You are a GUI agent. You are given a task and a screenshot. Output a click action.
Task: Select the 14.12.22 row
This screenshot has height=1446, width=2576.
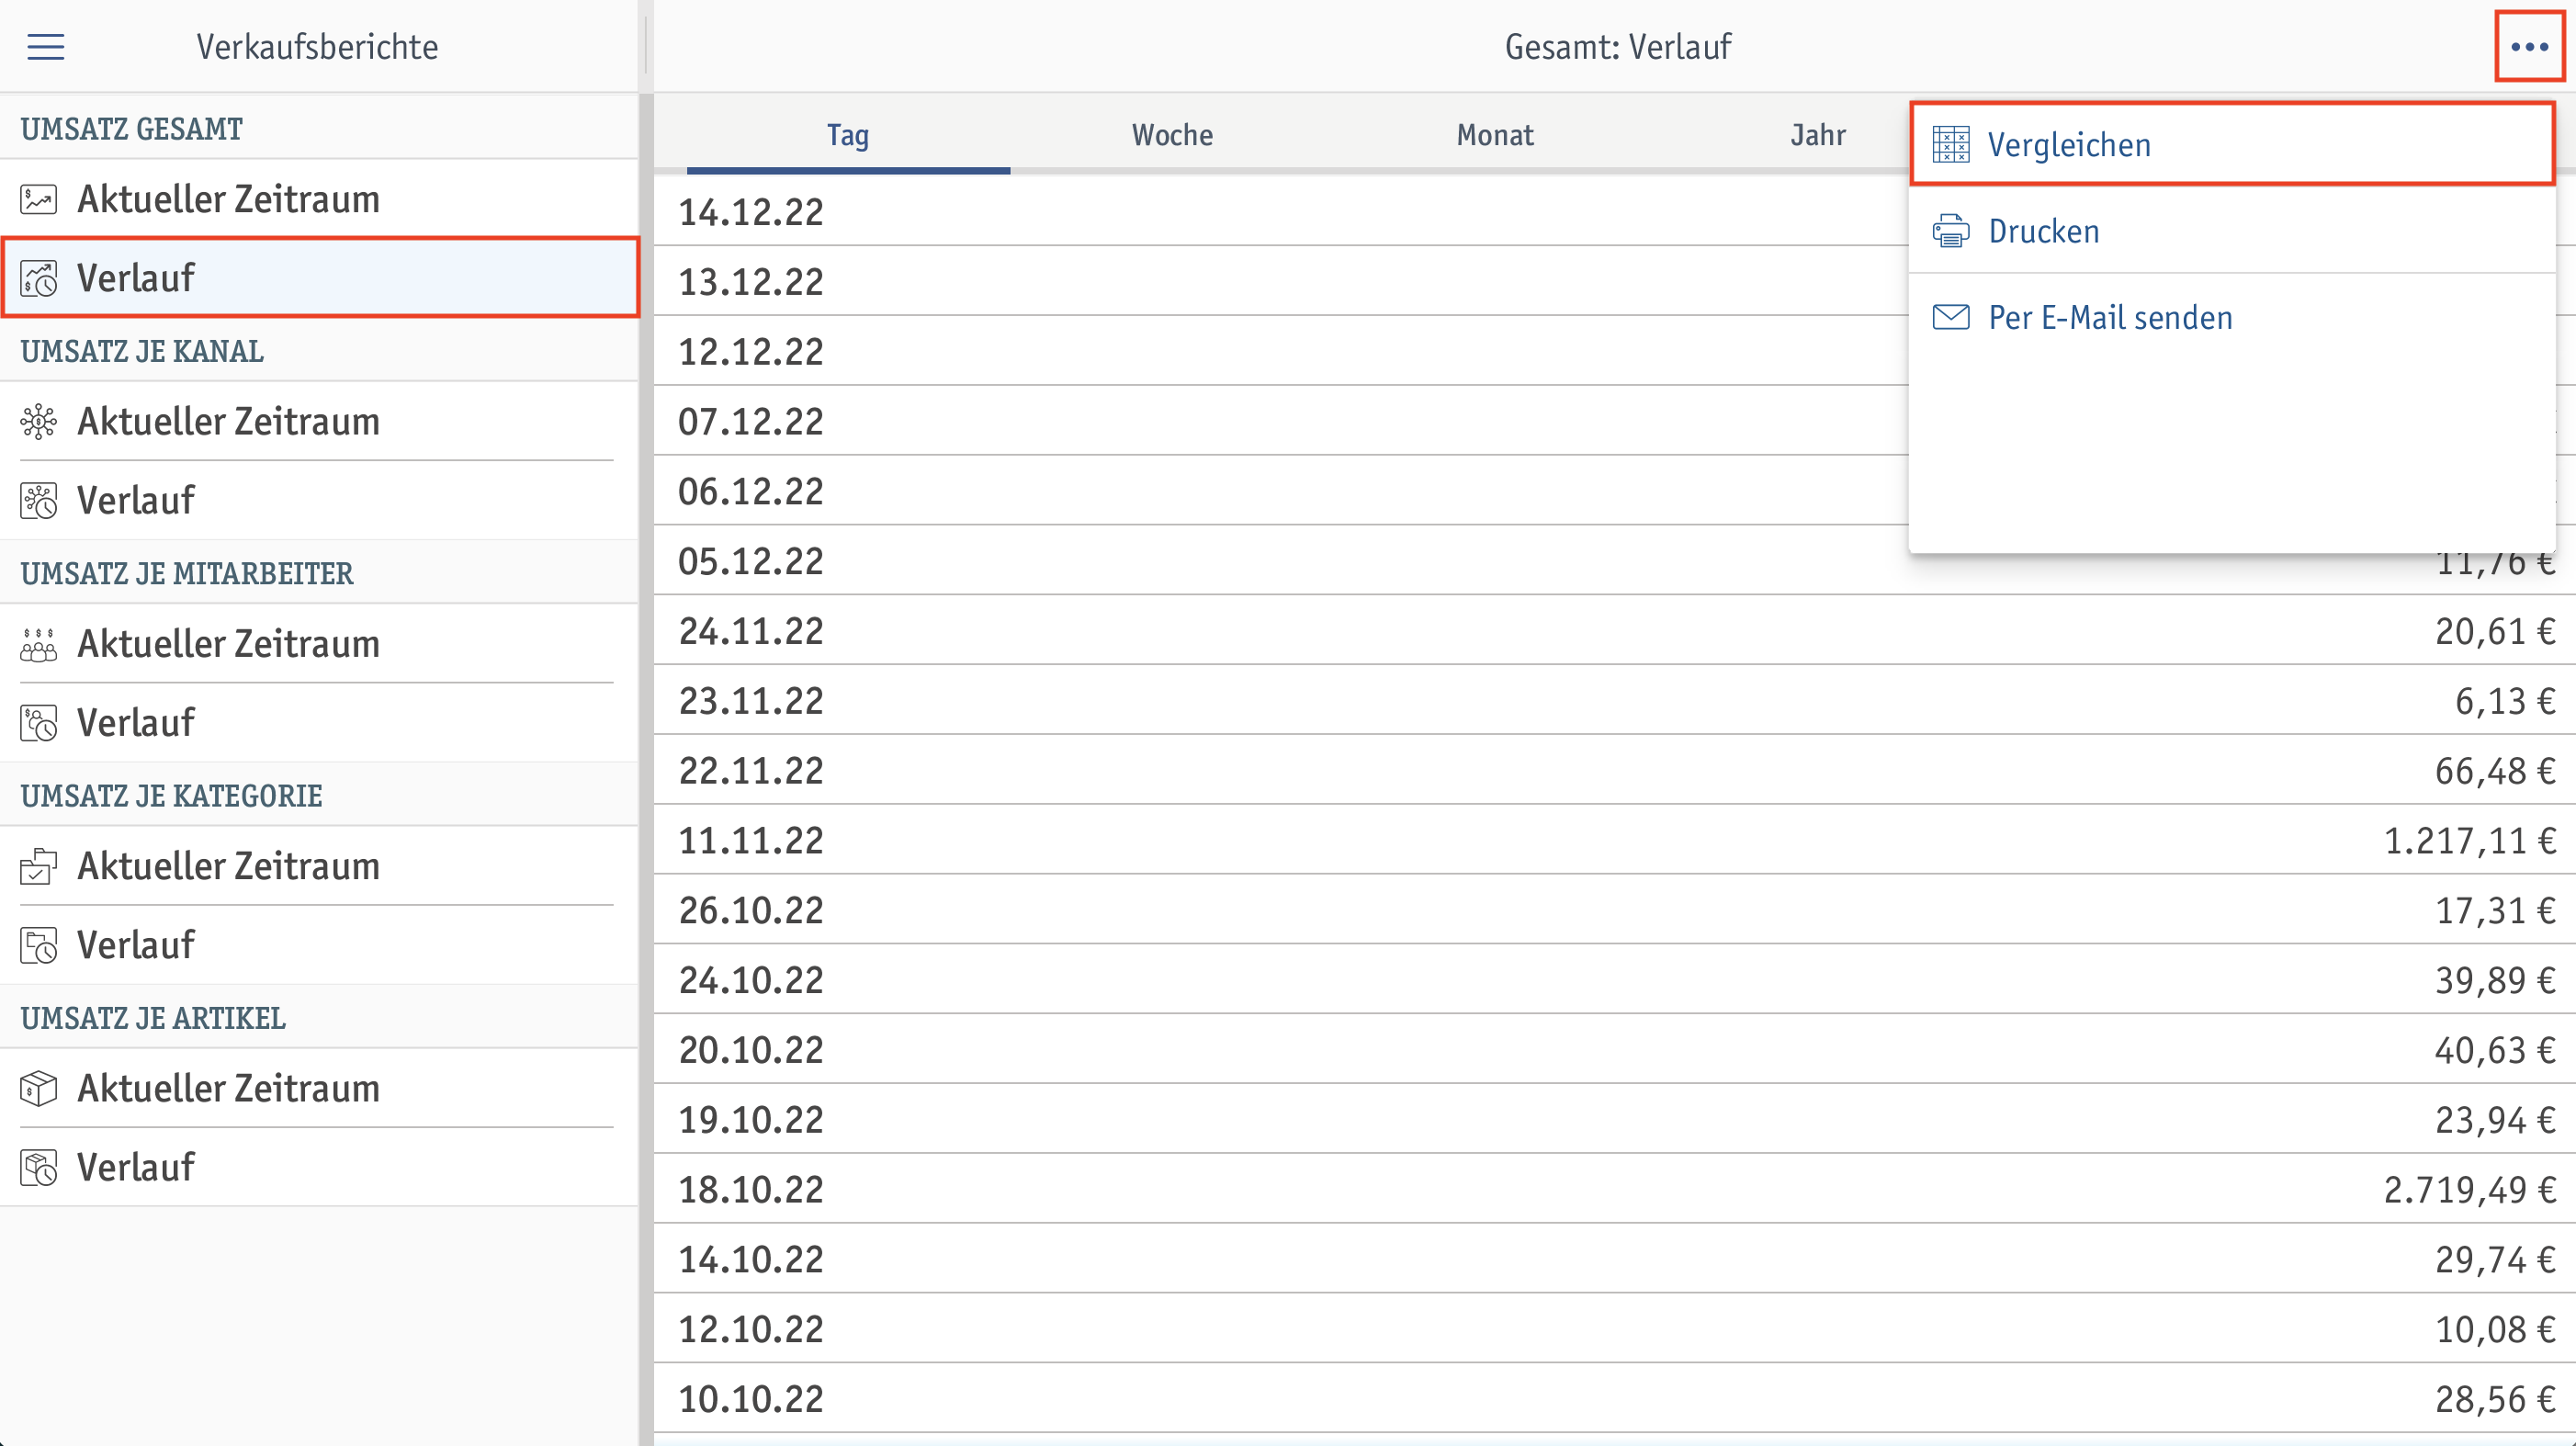[x=1281, y=212]
